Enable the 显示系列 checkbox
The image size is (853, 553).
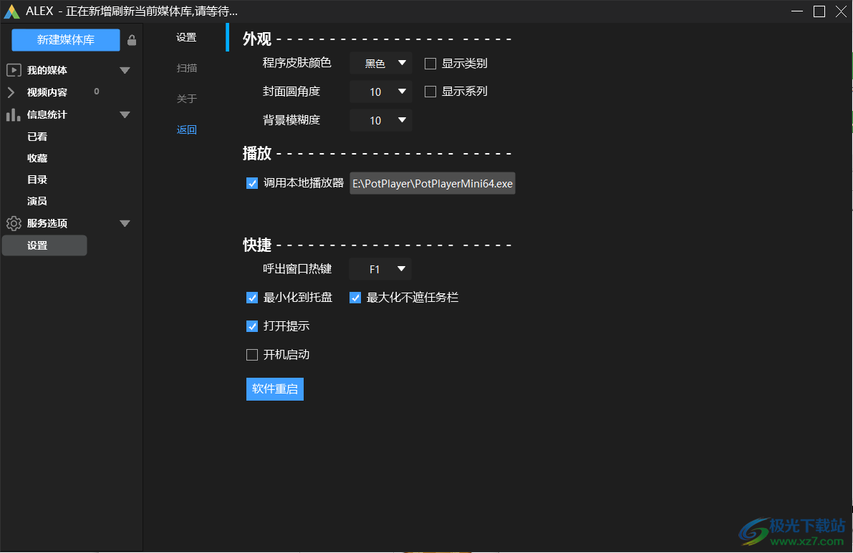430,92
